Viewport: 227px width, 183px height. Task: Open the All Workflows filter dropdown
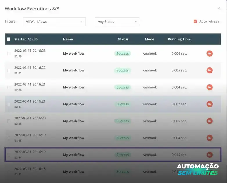(x=54, y=21)
